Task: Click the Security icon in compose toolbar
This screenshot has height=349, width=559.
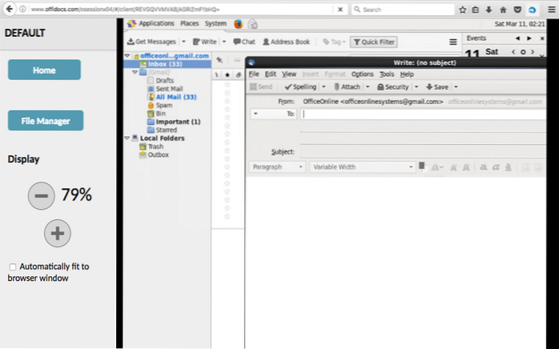Action: click(x=392, y=86)
